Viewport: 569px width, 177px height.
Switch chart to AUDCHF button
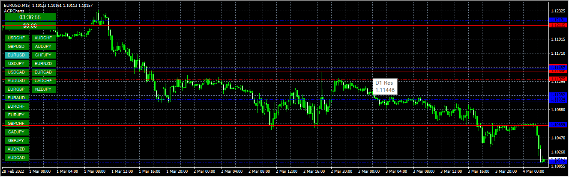tap(43, 38)
